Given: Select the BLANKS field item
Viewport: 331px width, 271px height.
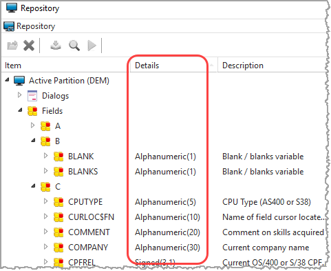Looking at the screenshot, I should click(83, 172).
